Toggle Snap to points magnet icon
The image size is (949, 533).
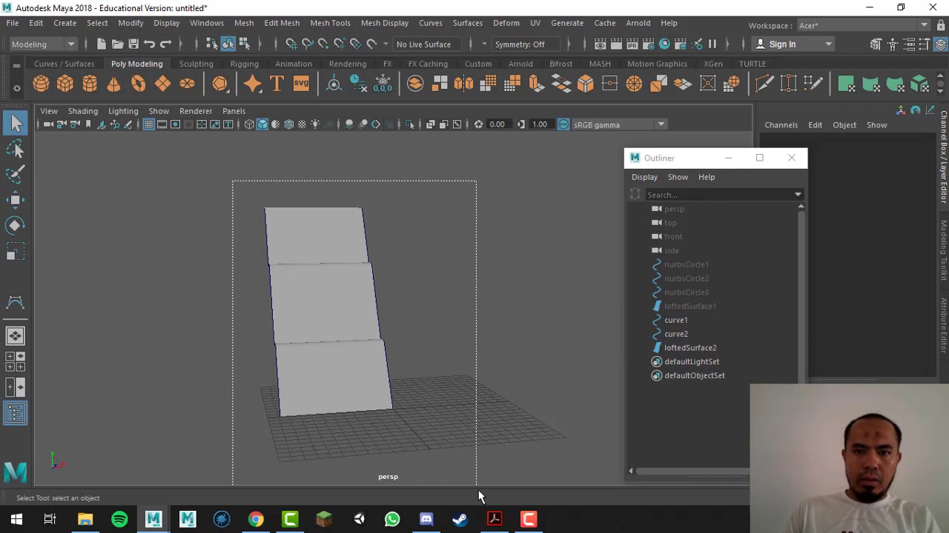click(324, 44)
